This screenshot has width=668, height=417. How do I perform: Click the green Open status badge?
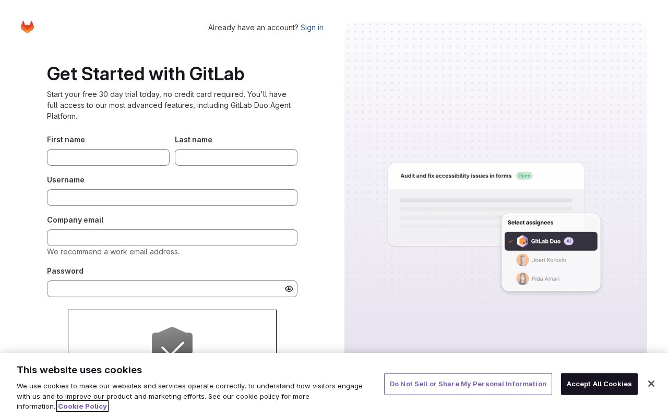pos(524,176)
